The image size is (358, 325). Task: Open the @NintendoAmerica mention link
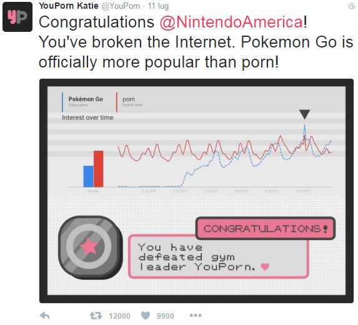point(232,22)
